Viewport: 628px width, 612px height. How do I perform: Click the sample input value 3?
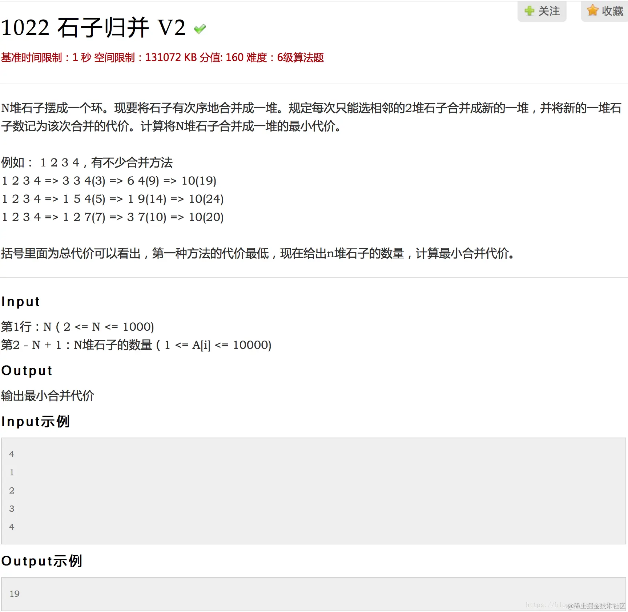point(12,509)
